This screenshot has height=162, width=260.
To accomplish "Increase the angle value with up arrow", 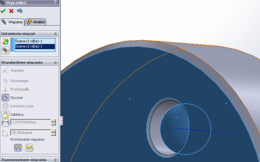I will pyautogui.click(x=53, y=131).
